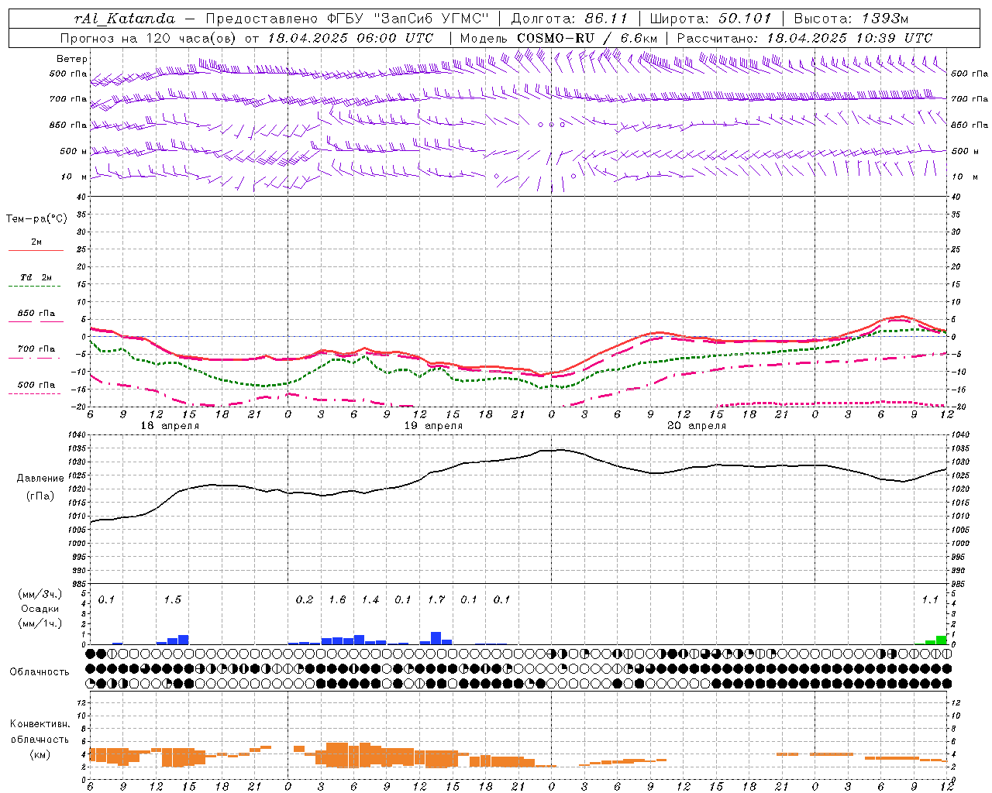Click the Осадки label

coord(40,609)
